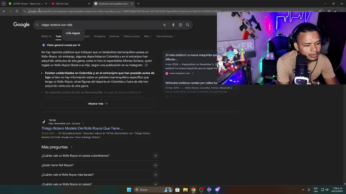Open the Shopping results tab
The width and height of the screenshot is (346, 194).
click(x=99, y=36)
